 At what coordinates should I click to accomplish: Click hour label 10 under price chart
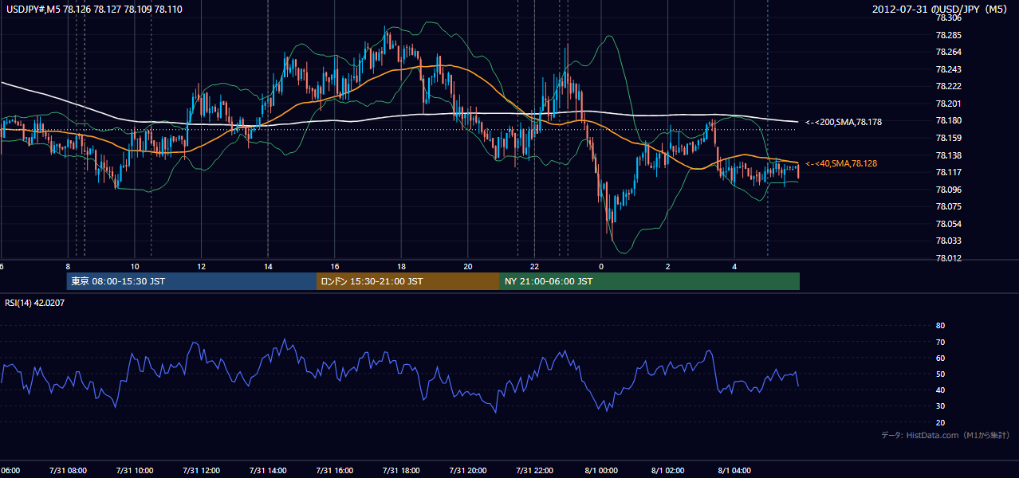pos(135,267)
